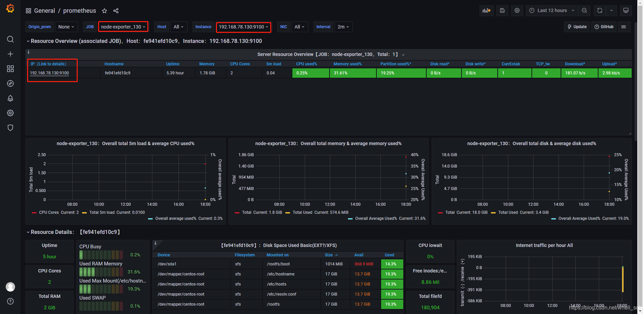Open the dashboards grid icon beside General
This screenshot has height=314, width=643.
28,11
